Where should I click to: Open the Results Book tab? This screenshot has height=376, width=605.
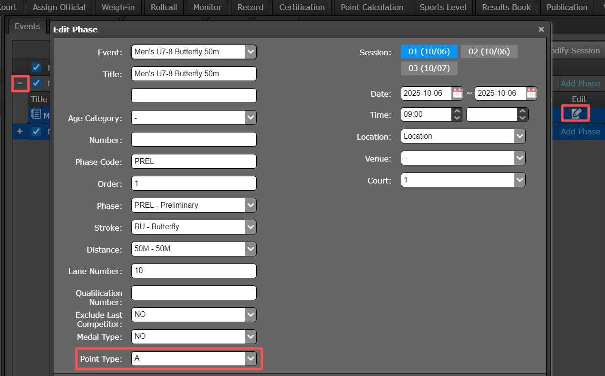pyautogui.click(x=506, y=7)
